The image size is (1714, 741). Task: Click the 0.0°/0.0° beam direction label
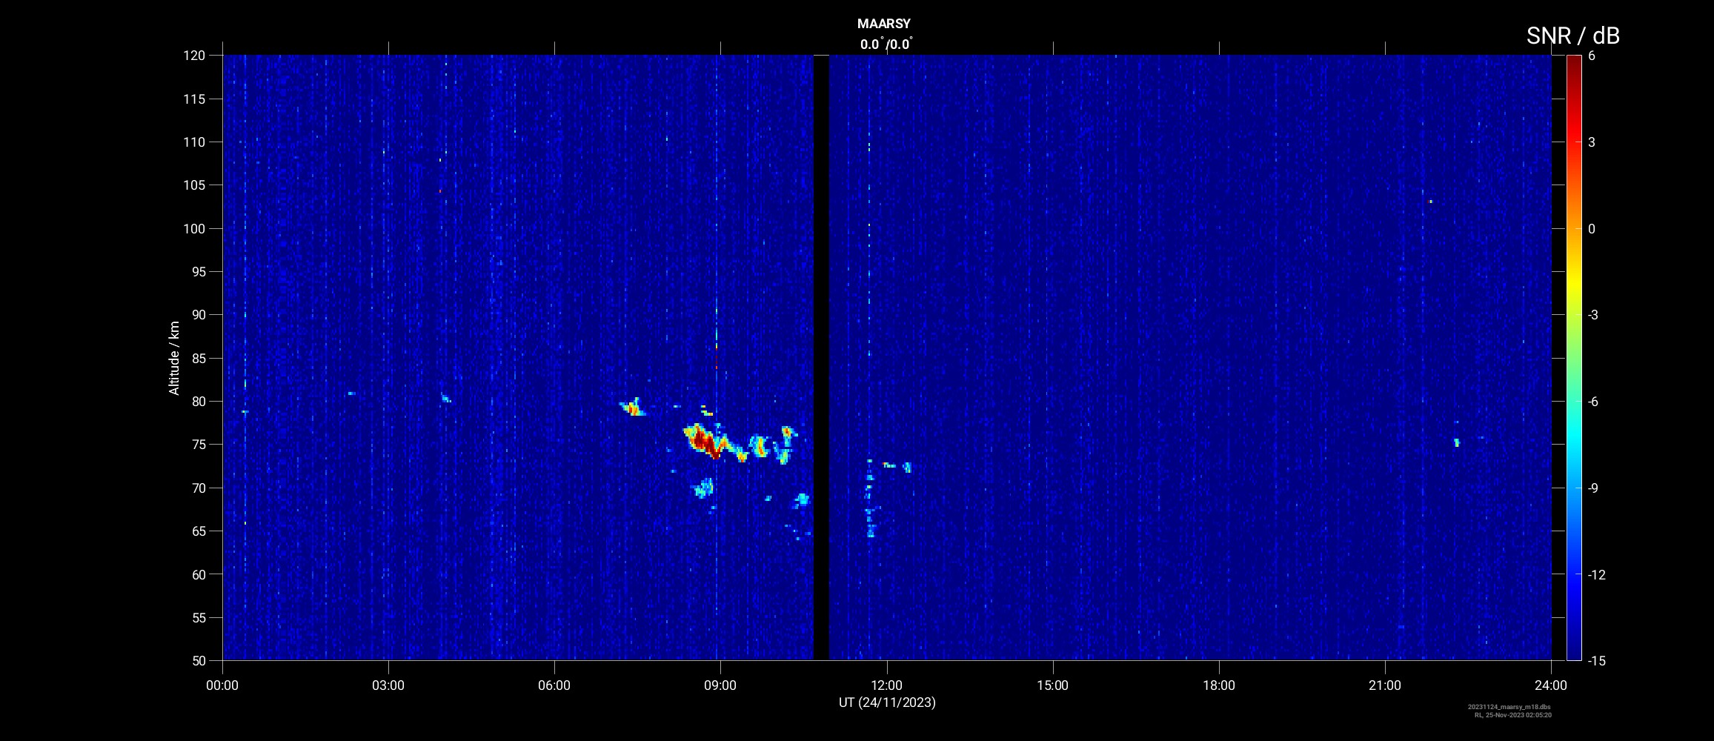[x=886, y=44]
